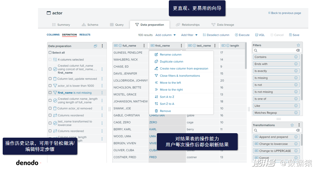Open first_name column three-dot menu
The image size is (317, 169).
coord(181,46)
